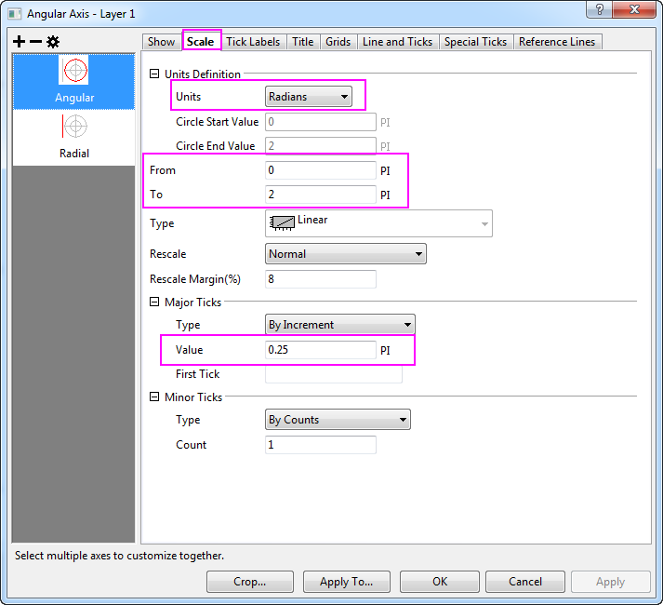Click the minus icon to remove axis
Screen dimensions: 663x605
tap(35, 42)
